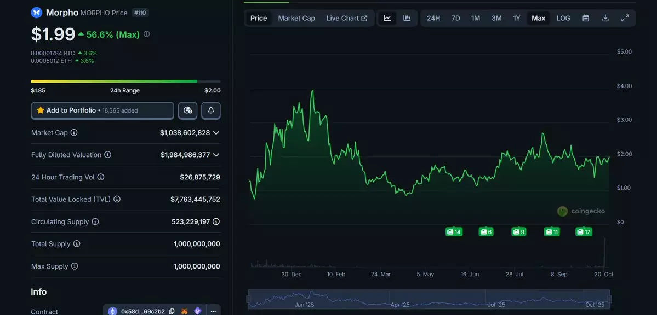
Task: Select the Price tab
Action: (259, 18)
